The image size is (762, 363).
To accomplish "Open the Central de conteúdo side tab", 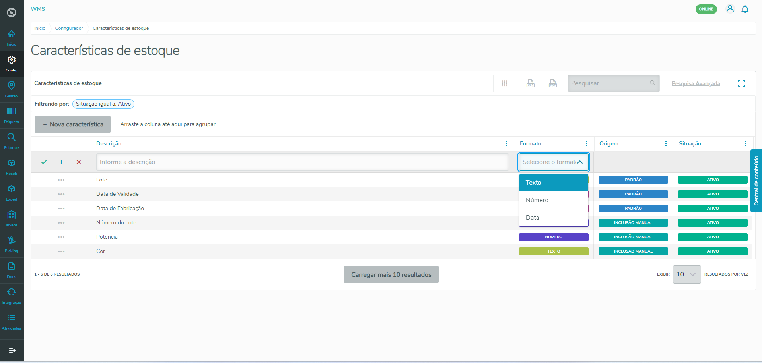I will coord(756,181).
